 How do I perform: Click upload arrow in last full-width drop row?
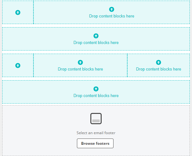[96, 89]
